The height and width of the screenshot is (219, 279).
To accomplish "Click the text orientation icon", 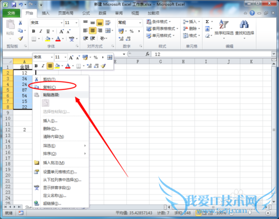I will (x=103, y=39).
